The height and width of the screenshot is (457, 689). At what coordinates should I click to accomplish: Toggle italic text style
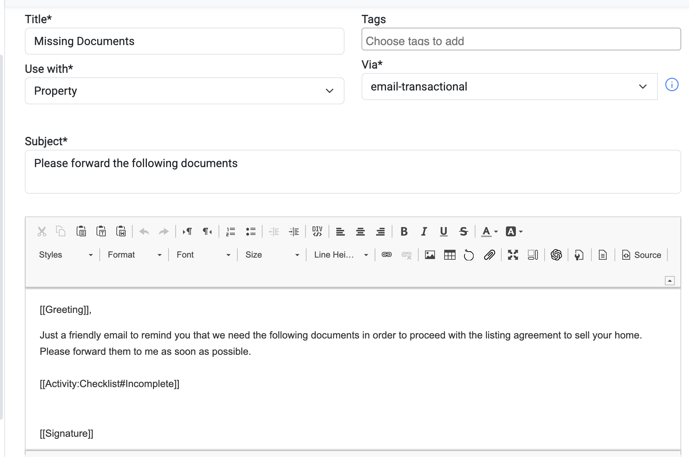(x=424, y=232)
